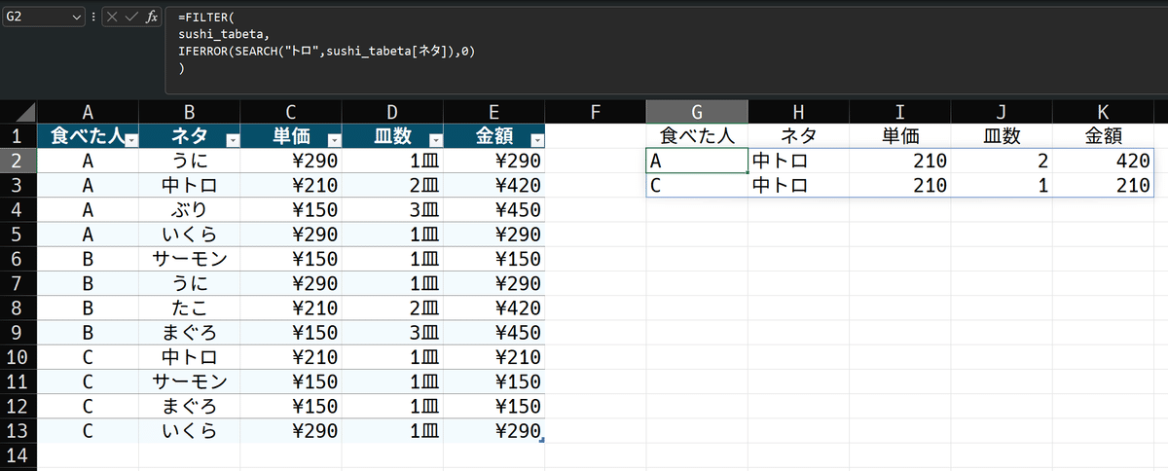Click the Insert Function fx icon
Viewport: 1168px width, 471px height.
click(151, 18)
